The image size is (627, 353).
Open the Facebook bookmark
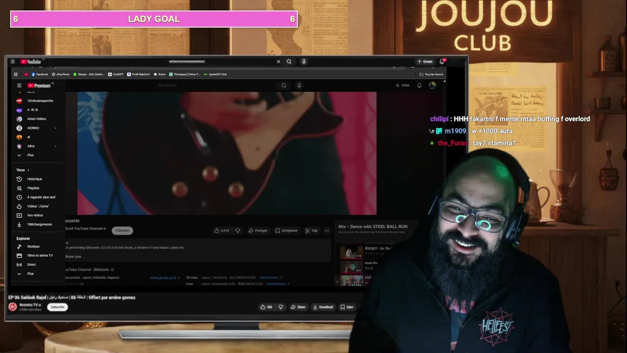[x=40, y=75]
